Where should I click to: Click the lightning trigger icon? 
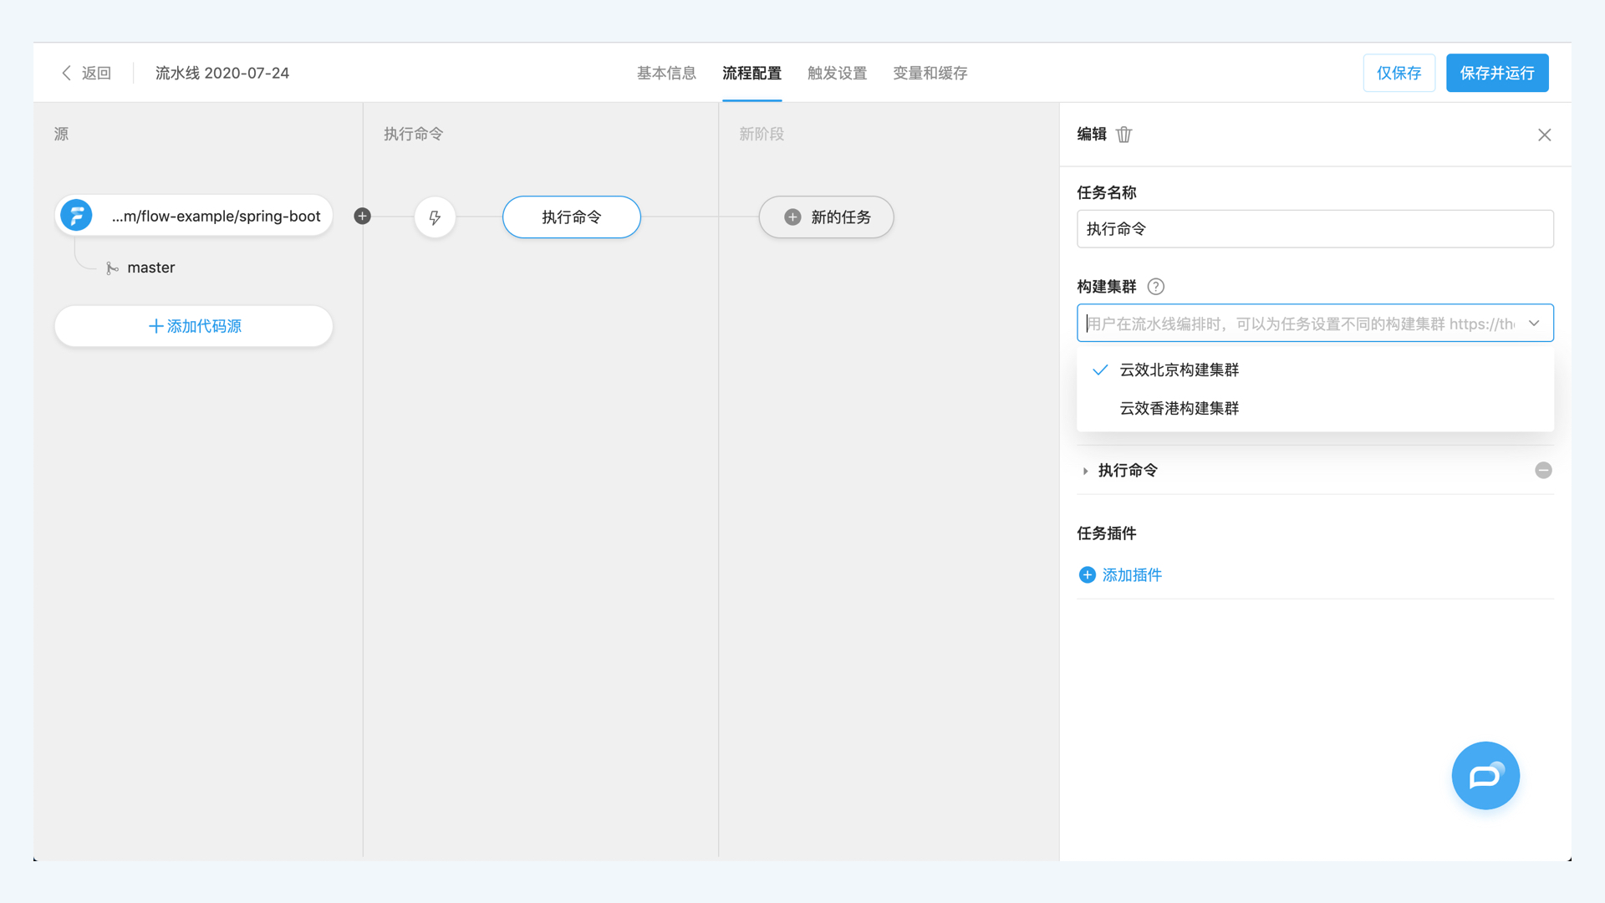[x=435, y=217]
